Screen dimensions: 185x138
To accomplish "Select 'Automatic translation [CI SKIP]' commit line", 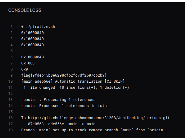I will (73, 81).
